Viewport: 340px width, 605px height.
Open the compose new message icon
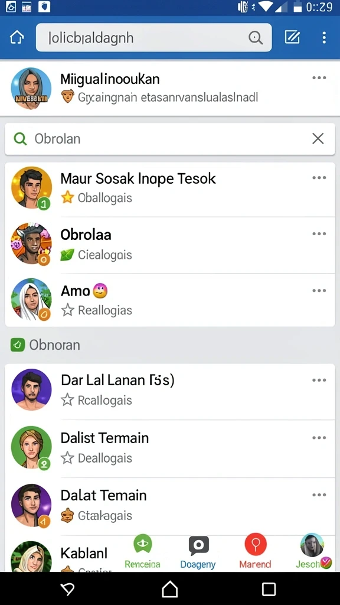(x=292, y=37)
